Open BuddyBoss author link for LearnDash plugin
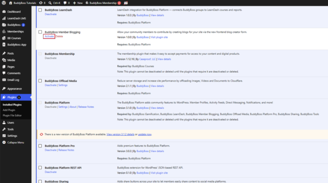 coord(143,15)
